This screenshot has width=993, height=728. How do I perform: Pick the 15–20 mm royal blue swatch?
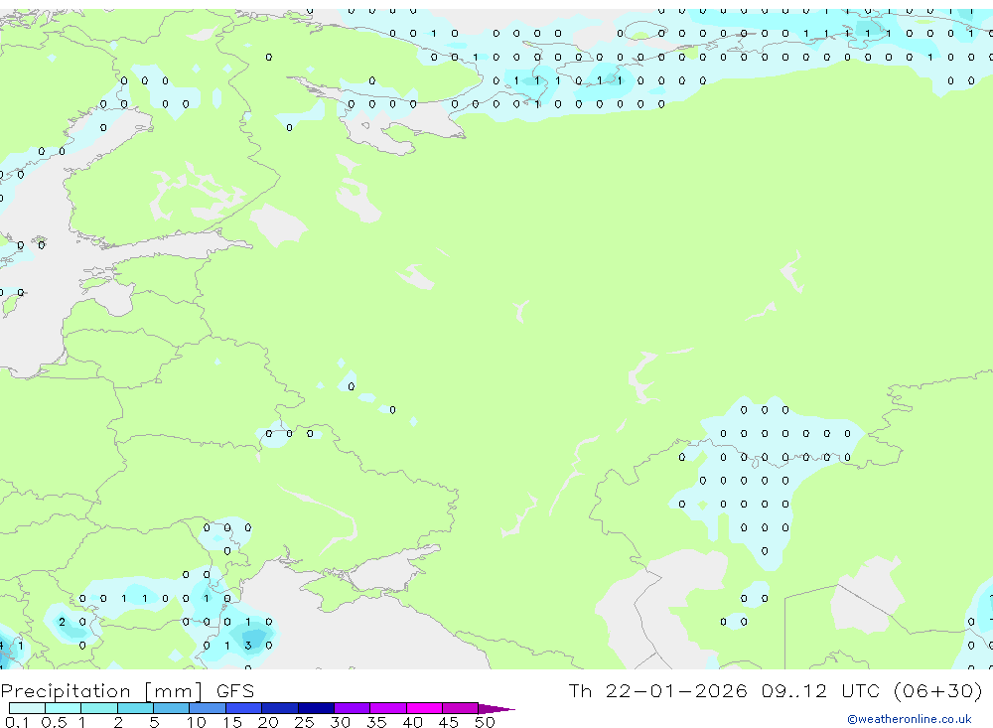click(x=244, y=708)
